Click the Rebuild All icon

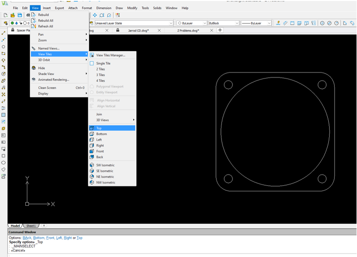(34, 21)
